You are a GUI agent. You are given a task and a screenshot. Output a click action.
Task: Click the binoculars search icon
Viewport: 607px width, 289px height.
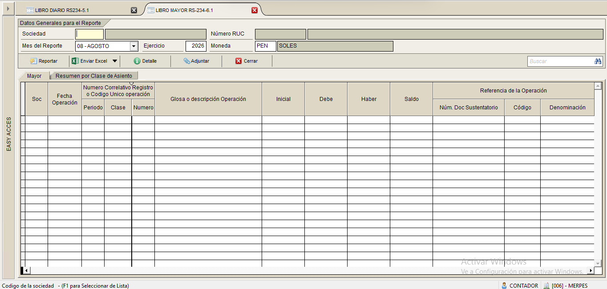point(598,61)
